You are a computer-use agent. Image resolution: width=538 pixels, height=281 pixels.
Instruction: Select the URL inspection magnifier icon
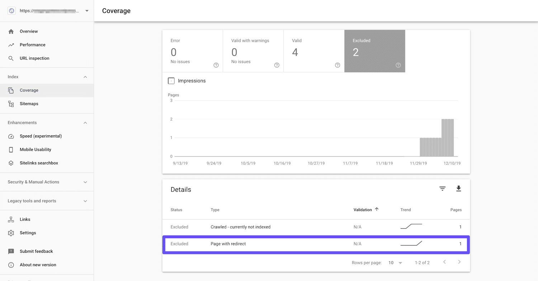[11, 58]
